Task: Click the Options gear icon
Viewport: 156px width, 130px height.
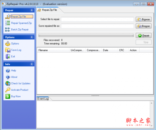Action: pos(8,44)
